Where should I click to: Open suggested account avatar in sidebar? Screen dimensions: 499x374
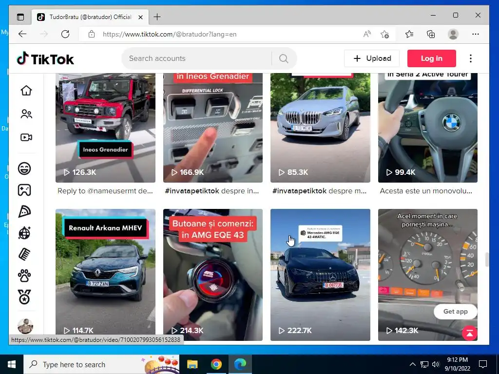click(x=25, y=326)
